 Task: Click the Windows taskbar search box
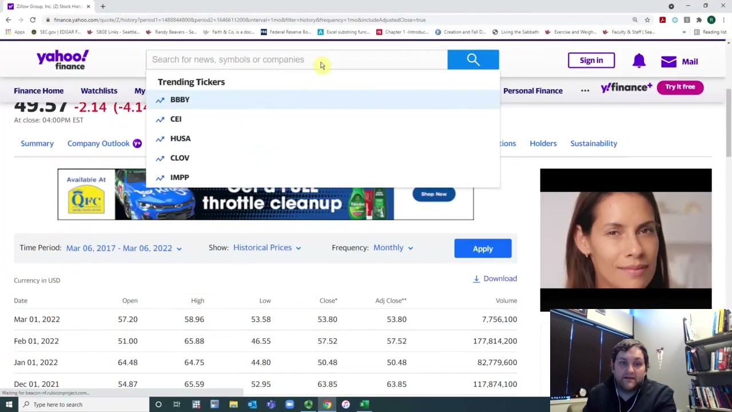[83, 405]
